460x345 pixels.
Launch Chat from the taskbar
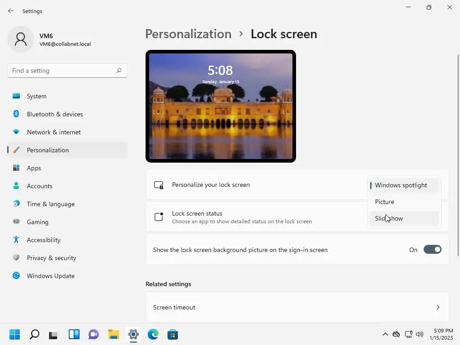pos(93,334)
